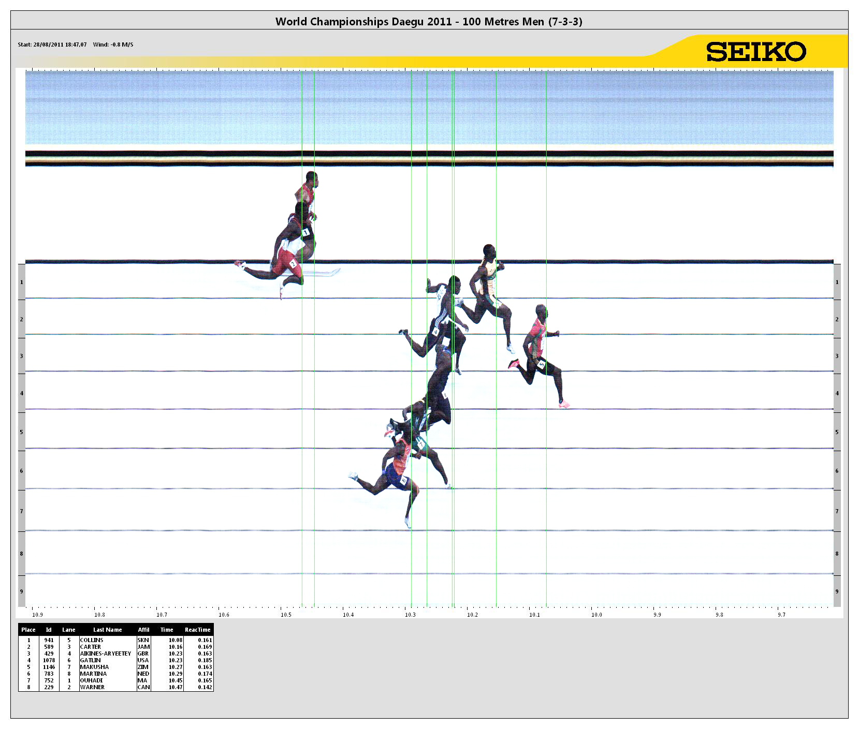Viewport: 859px width, 729px height.
Task: Click the 10.9 label on time axis
Action: pos(37,615)
